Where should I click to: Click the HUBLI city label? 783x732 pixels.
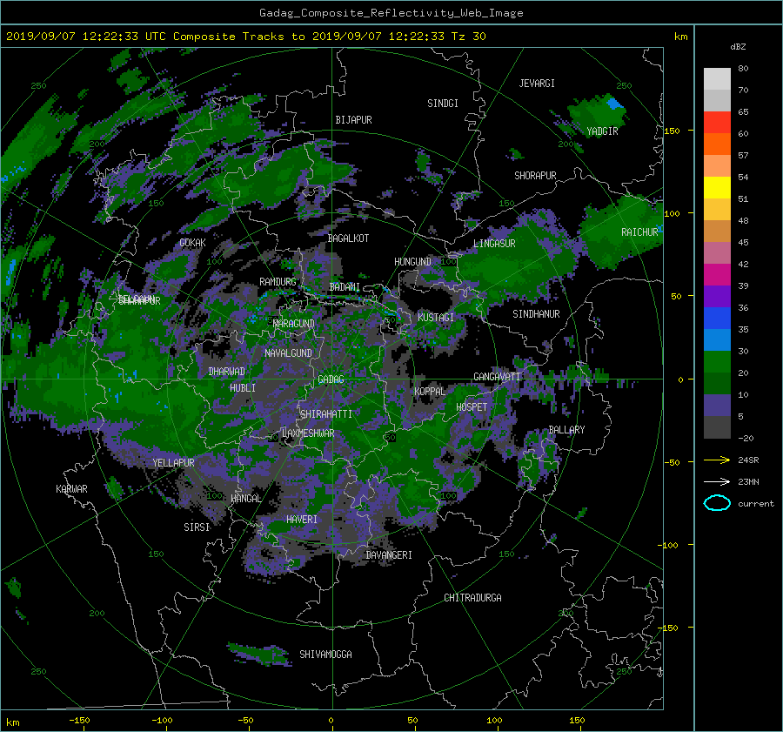(x=243, y=387)
